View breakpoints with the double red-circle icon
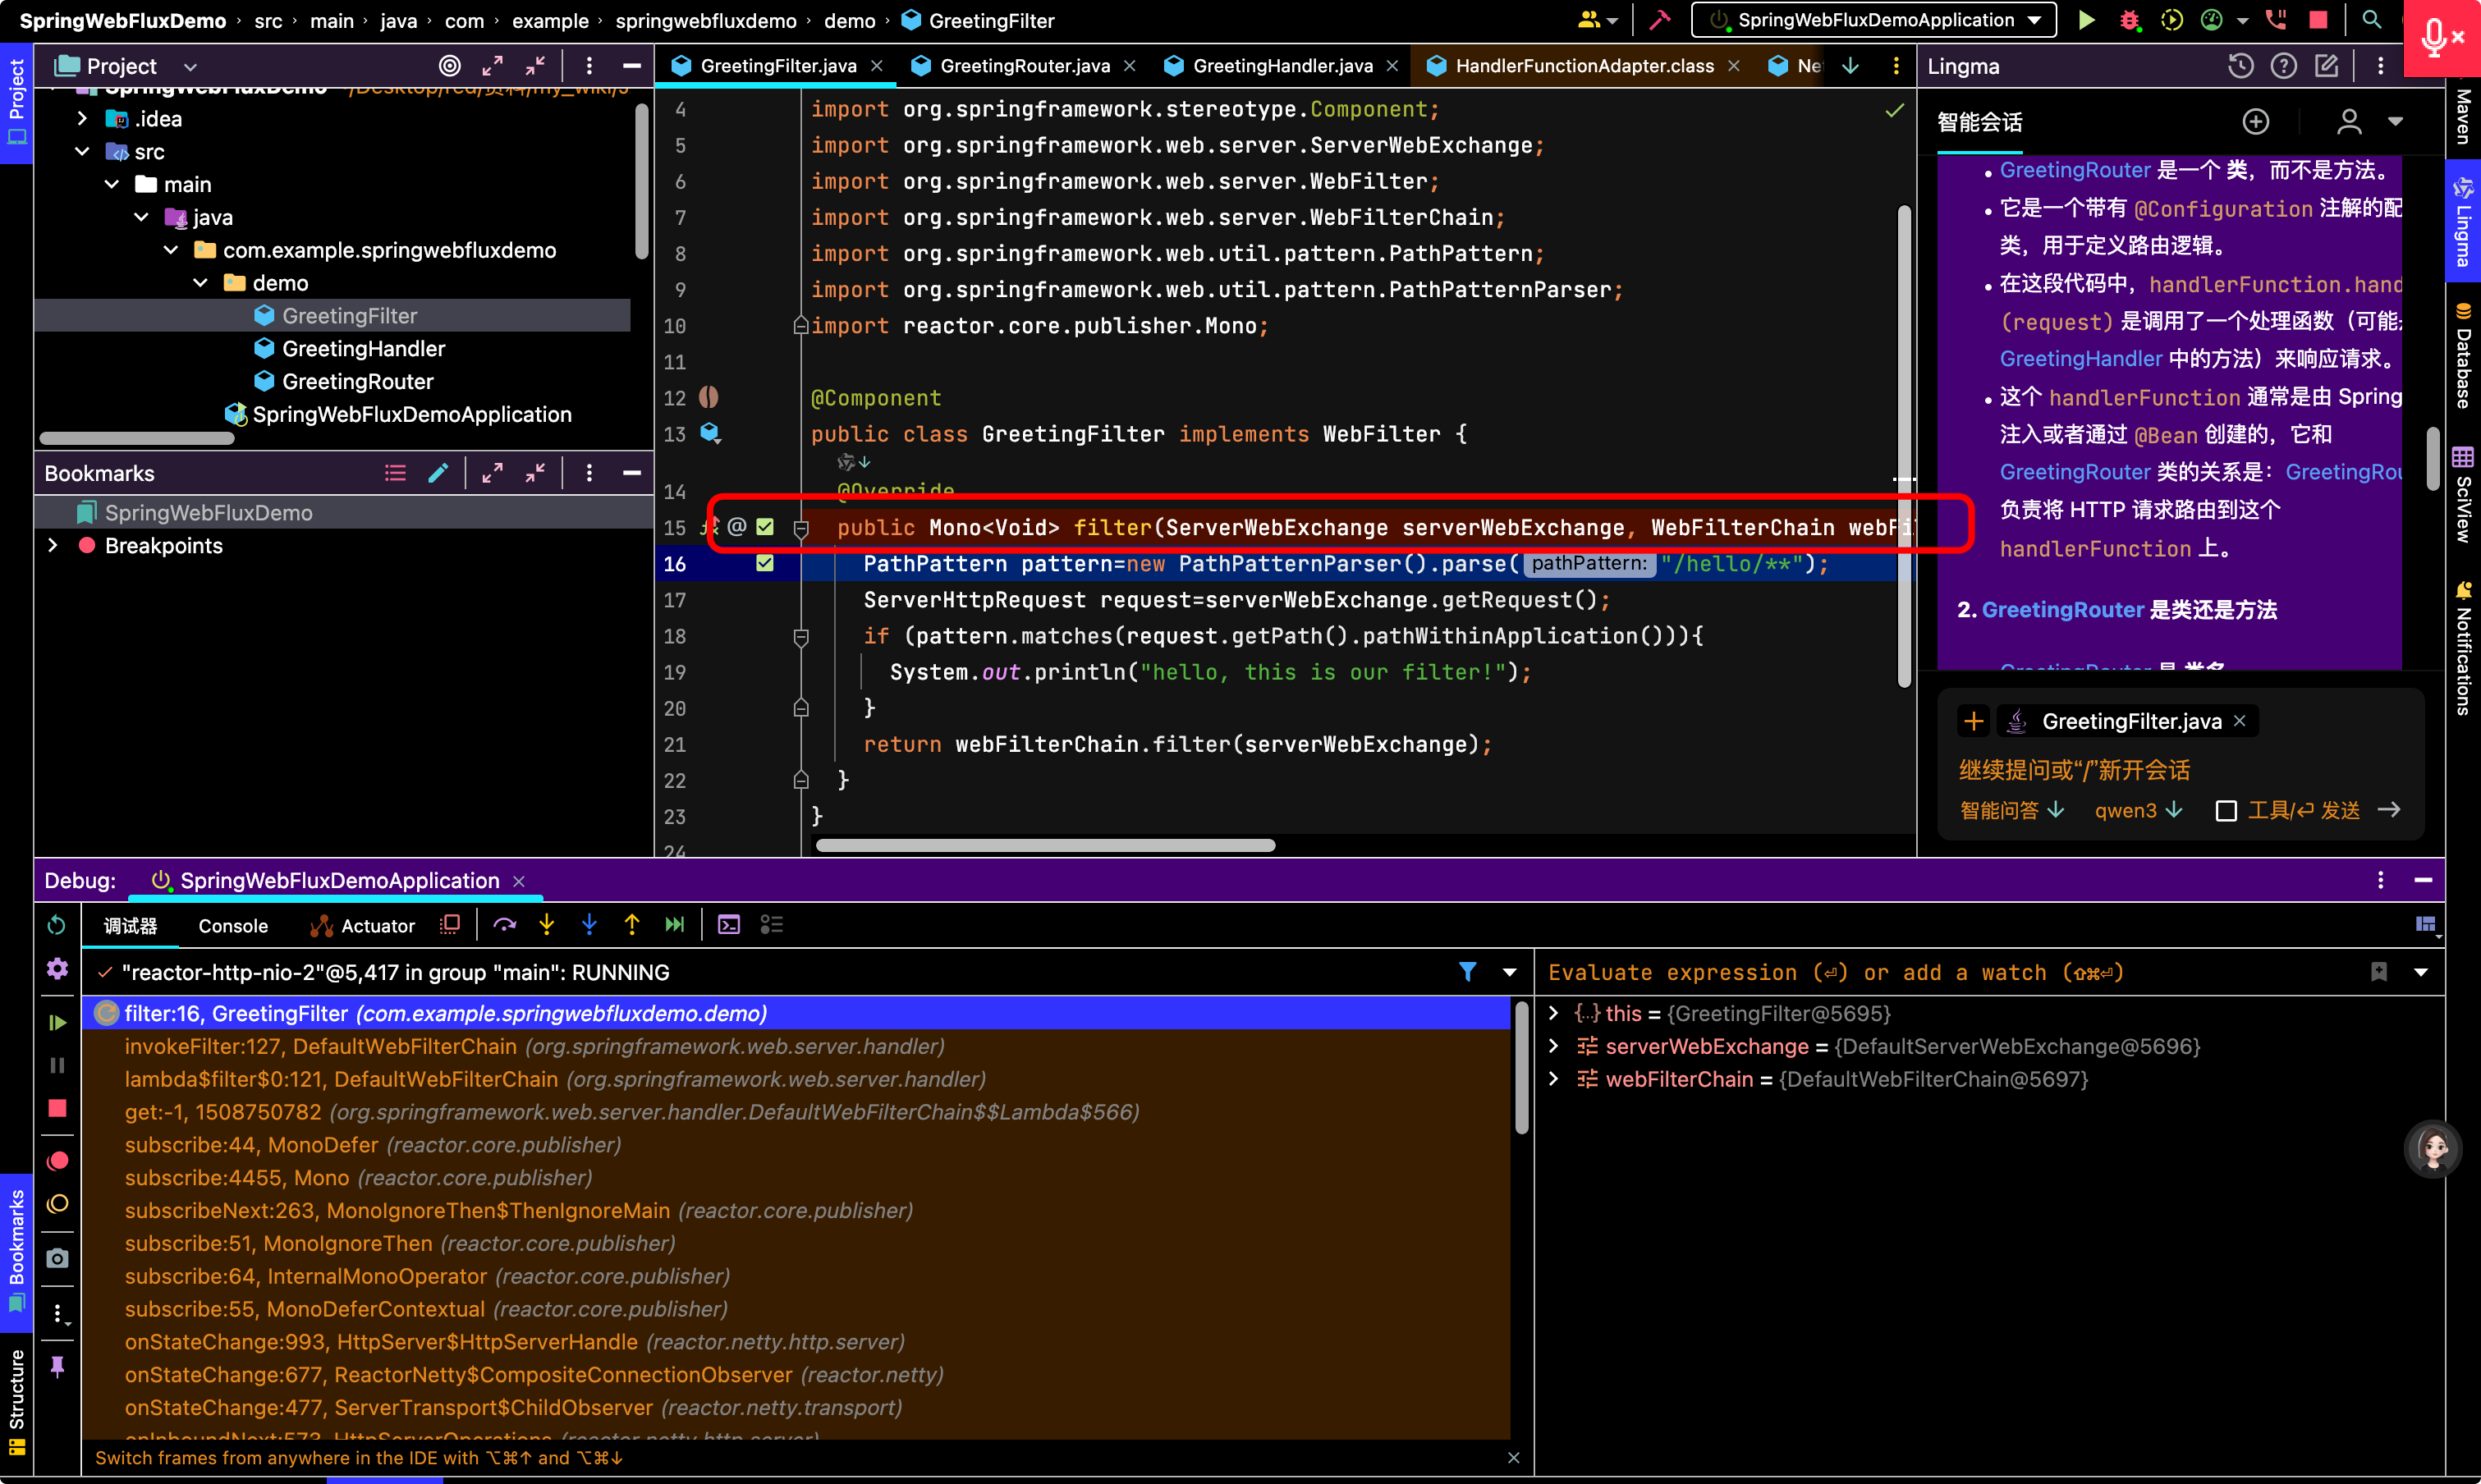 (57, 1161)
